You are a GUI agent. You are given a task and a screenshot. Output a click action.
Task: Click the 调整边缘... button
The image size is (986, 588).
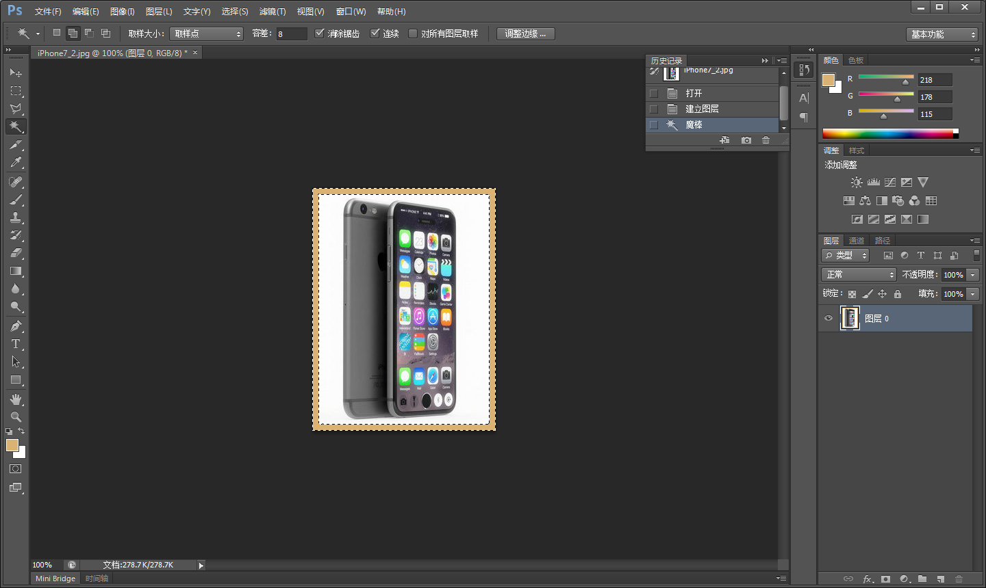[525, 34]
